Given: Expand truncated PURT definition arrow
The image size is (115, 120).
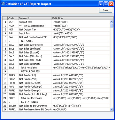Looking at the screenshot, I should pyautogui.click(x=109, y=98).
